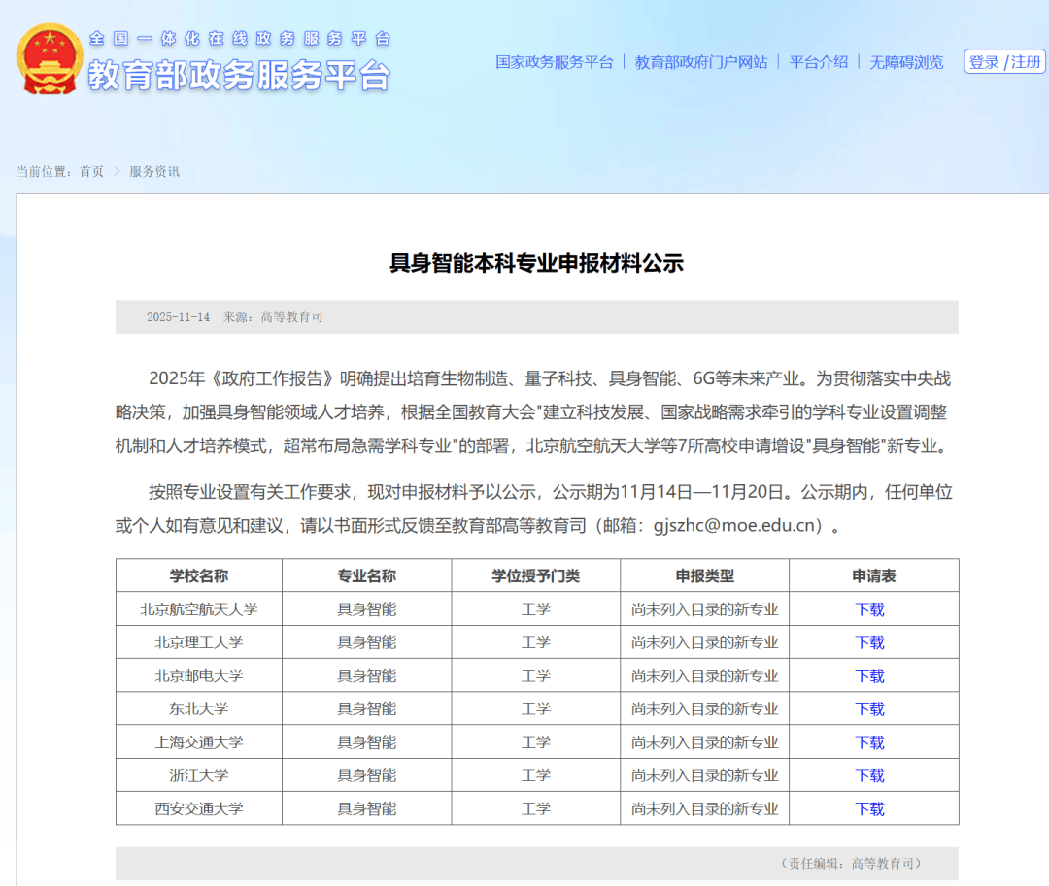
Task: Download 北京航空航天大学's application form
Action: [x=869, y=608]
